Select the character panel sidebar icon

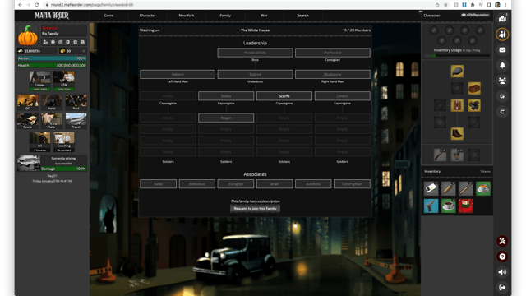point(502,35)
